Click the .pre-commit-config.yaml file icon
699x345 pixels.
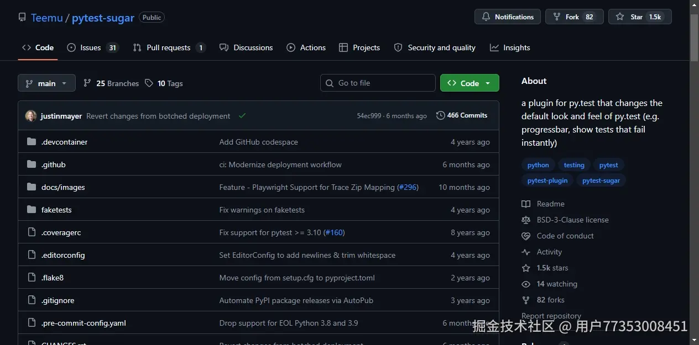pos(32,323)
